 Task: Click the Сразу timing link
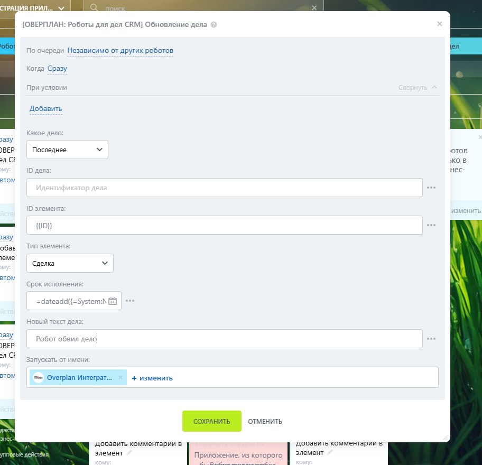pyautogui.click(x=57, y=69)
